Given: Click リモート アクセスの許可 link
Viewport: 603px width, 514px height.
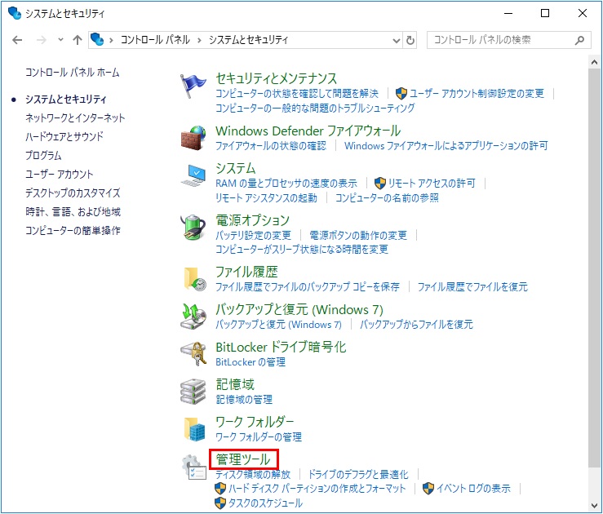Looking at the screenshot, I should tap(432, 184).
